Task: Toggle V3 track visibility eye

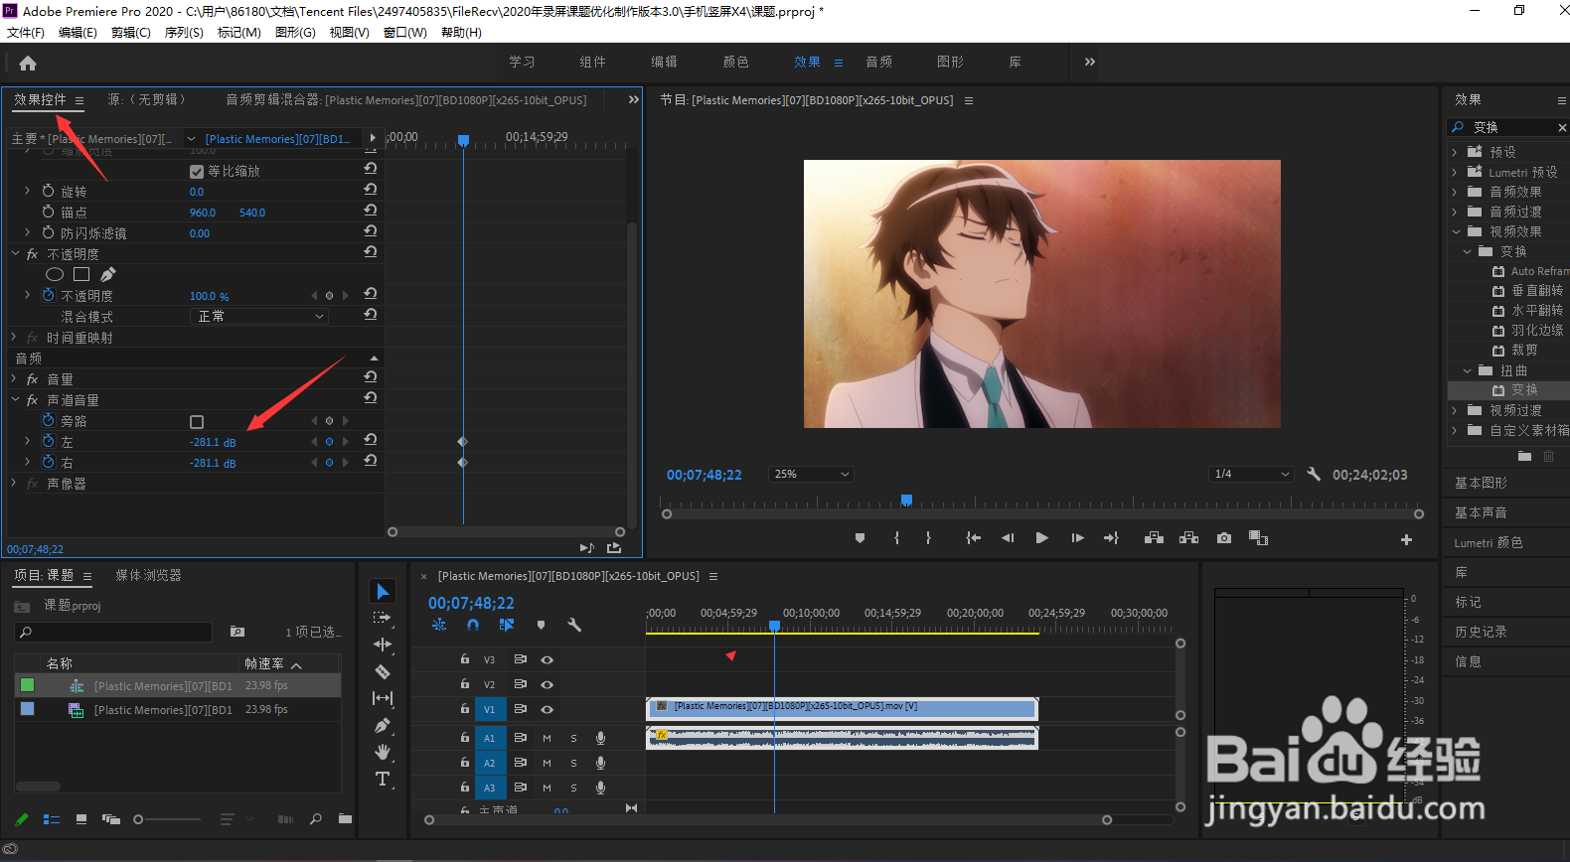Action: click(x=547, y=659)
